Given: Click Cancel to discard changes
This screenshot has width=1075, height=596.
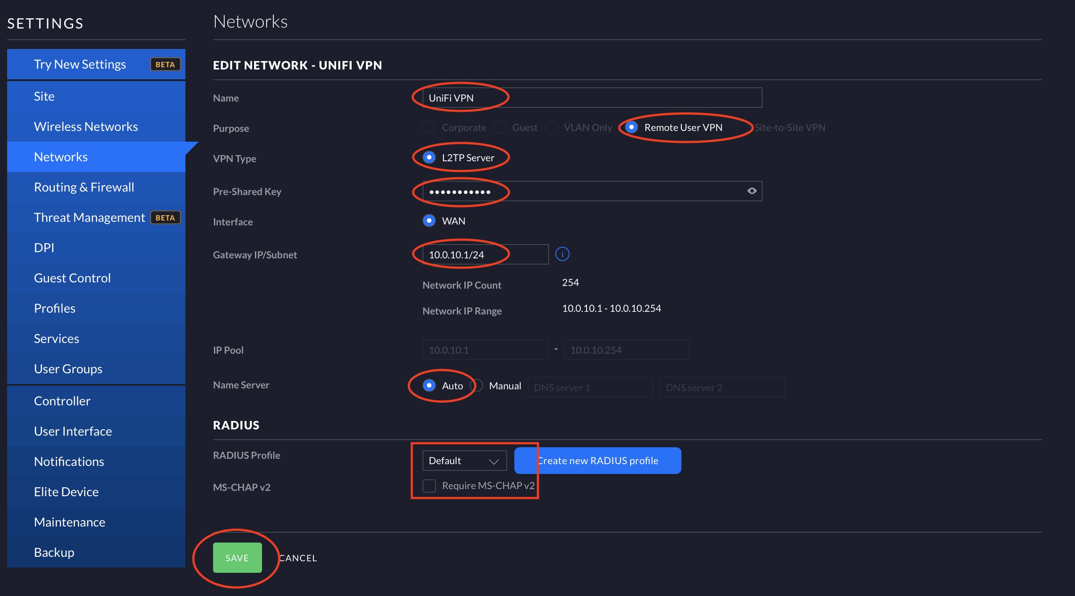Looking at the screenshot, I should (298, 558).
